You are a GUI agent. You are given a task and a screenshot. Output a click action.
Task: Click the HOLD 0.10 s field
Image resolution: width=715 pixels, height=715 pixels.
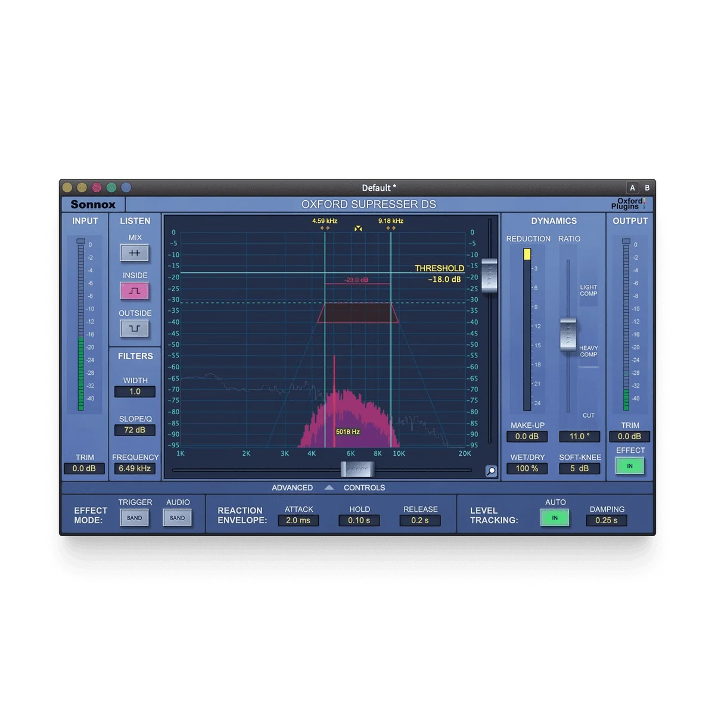359,520
